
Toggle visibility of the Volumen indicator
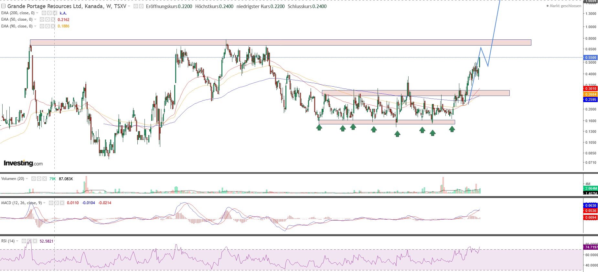(34, 179)
